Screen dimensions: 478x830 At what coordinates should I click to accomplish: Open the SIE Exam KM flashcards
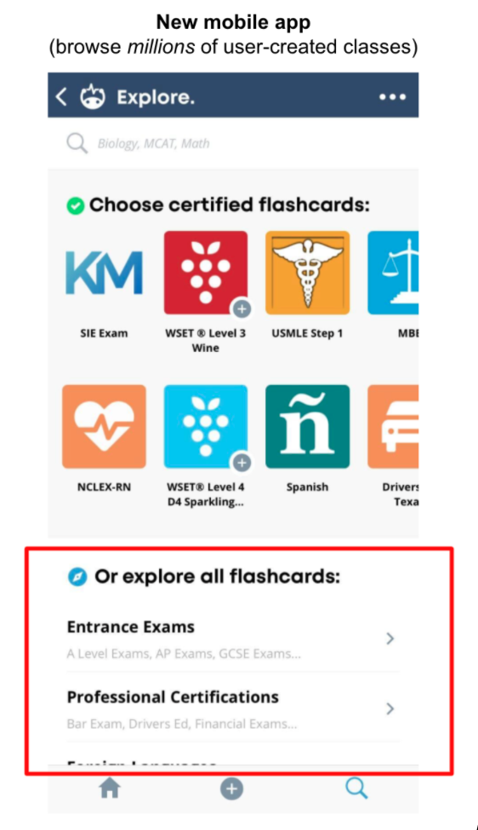pos(104,273)
